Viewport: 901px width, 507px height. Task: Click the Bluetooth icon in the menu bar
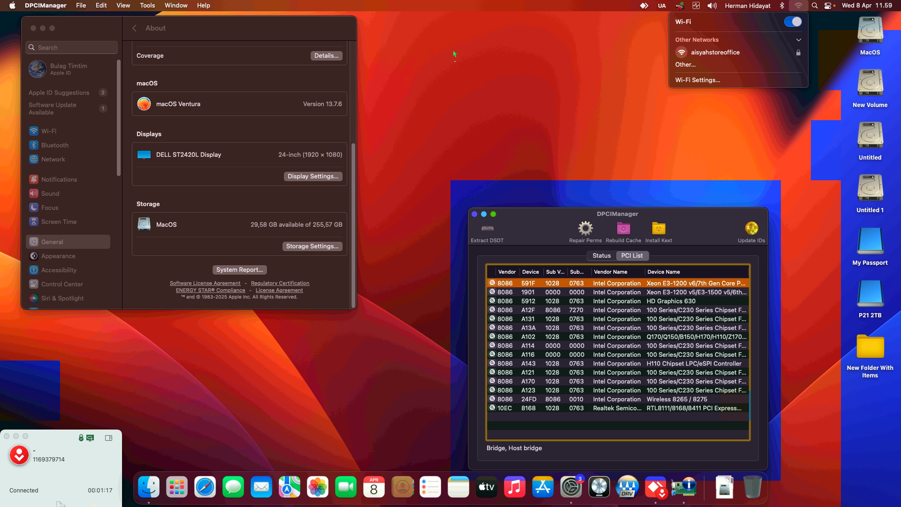(x=782, y=6)
